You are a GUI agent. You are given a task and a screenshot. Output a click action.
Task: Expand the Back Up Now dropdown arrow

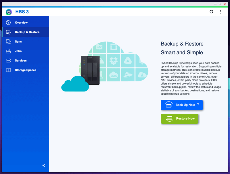coord(198,105)
